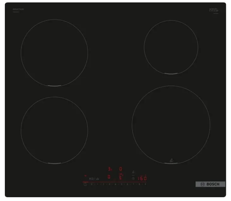Viewport: 231px width, 201px height.
Task: Tap the pan symbol above the timer clock
Action: pos(133,172)
